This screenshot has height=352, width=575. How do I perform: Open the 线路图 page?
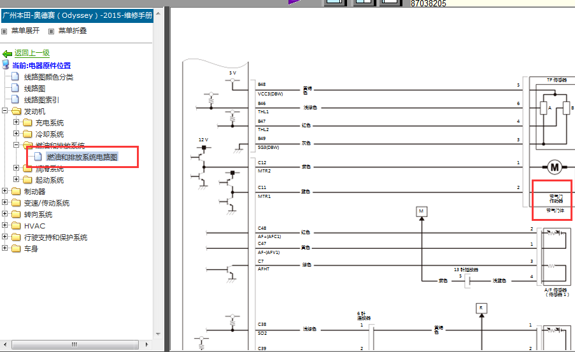point(35,88)
